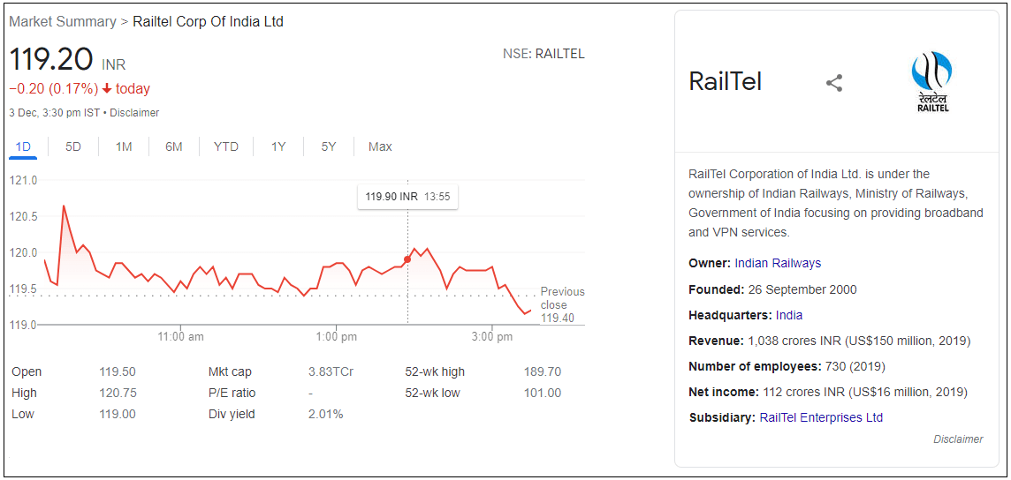1011x480 pixels.
Task: Switch chart to 1M range
Action: tap(124, 146)
